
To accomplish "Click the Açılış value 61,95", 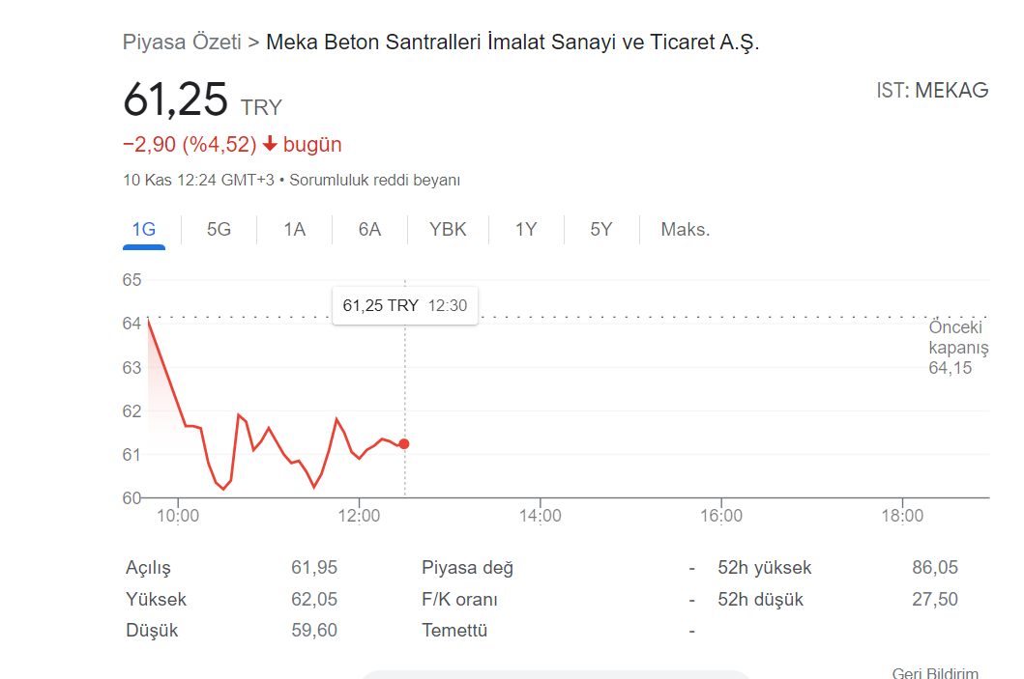I will (314, 568).
